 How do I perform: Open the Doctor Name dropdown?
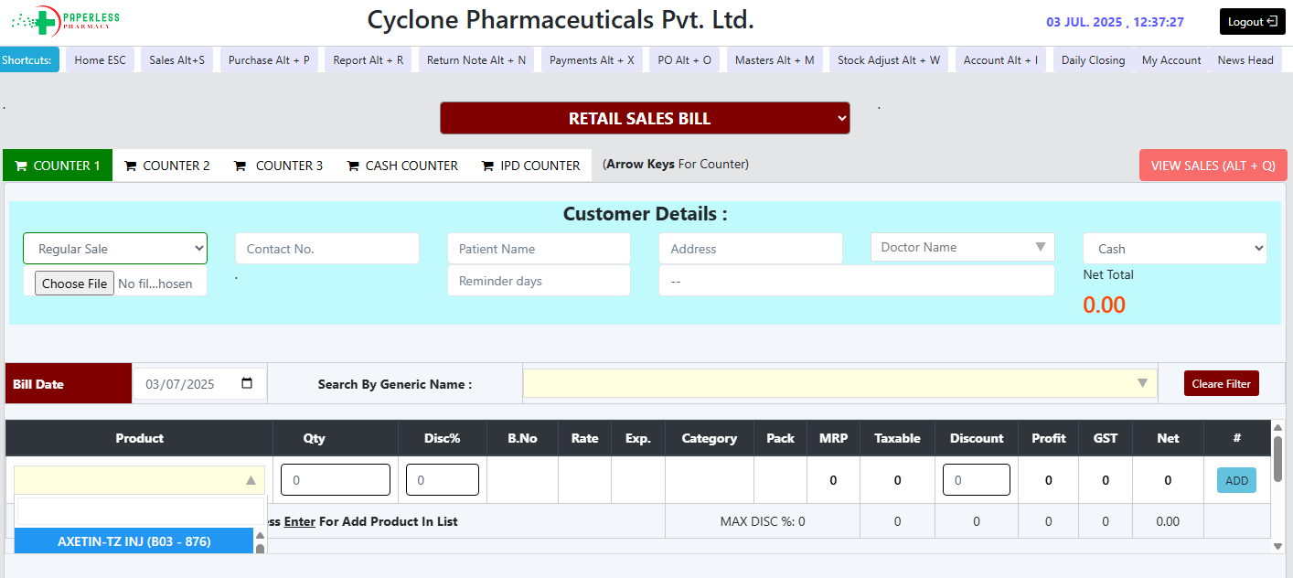tap(962, 247)
